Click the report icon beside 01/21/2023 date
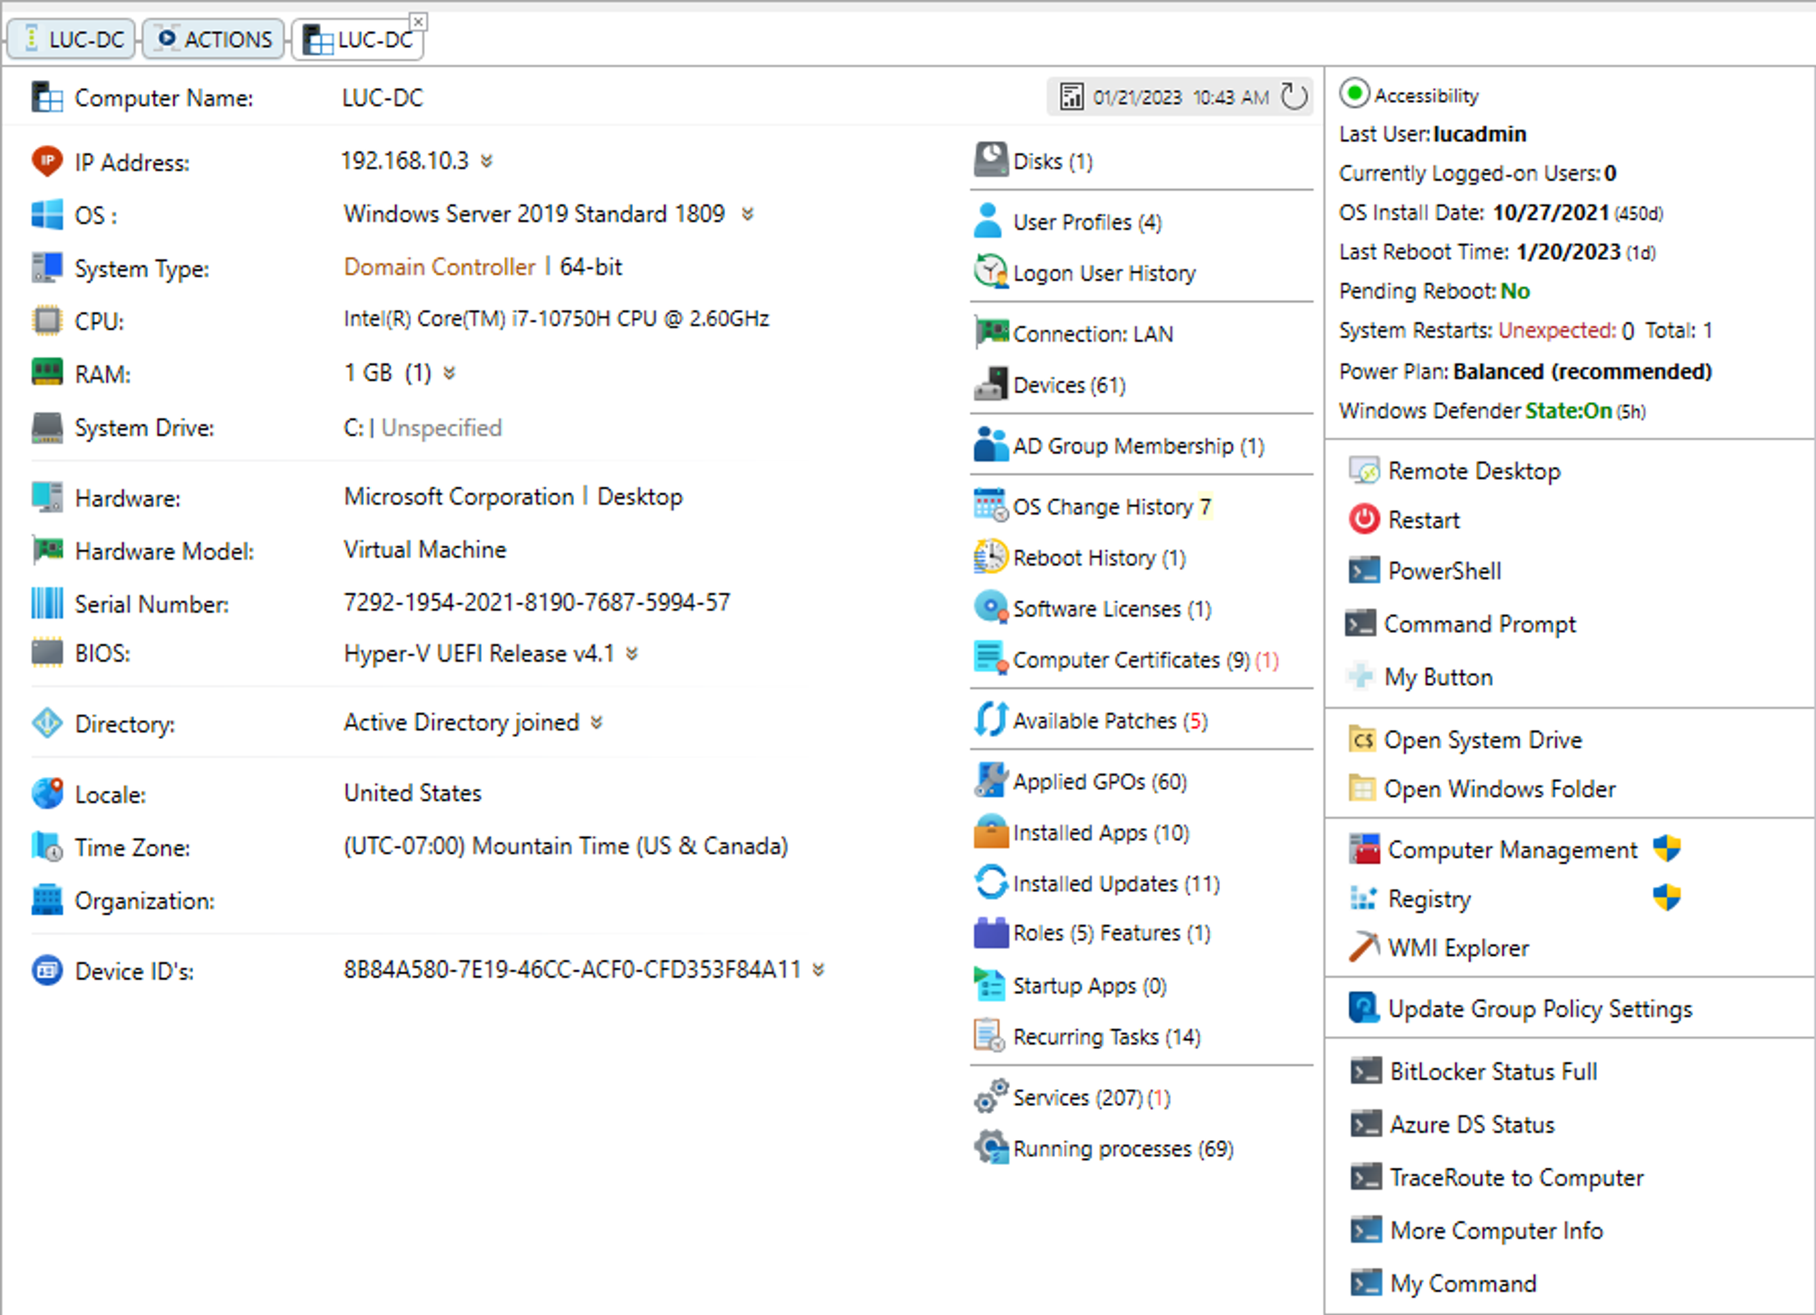1816x1315 pixels. click(x=1071, y=97)
